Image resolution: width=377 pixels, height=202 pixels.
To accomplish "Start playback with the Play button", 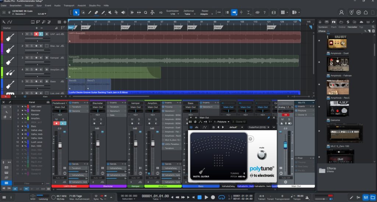I will coord(206,197).
